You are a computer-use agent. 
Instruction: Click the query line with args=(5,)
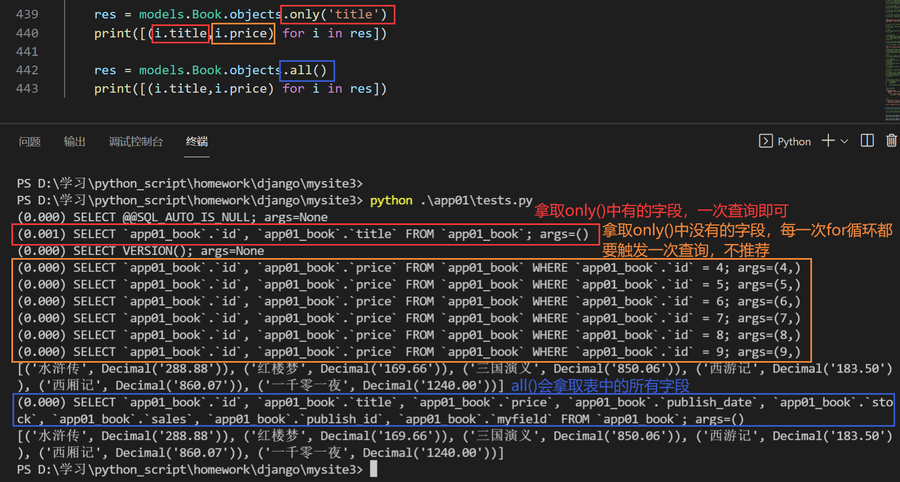click(x=408, y=285)
